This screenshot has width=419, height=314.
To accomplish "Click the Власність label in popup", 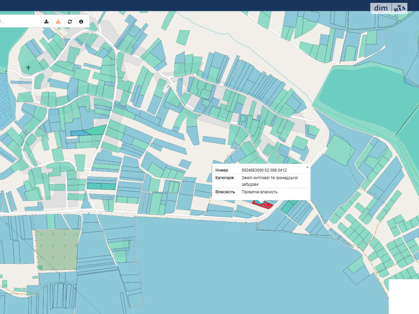I will click(225, 192).
